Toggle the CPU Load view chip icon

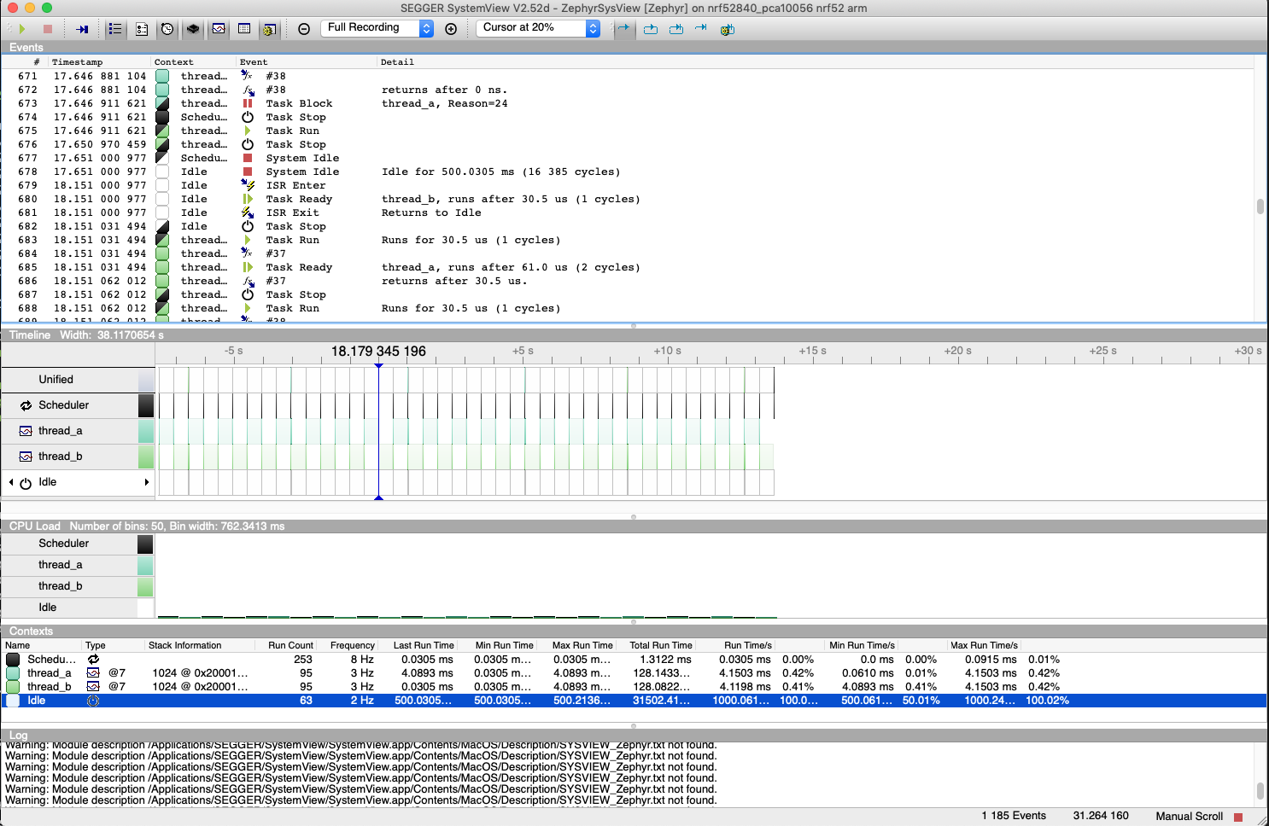(x=193, y=29)
